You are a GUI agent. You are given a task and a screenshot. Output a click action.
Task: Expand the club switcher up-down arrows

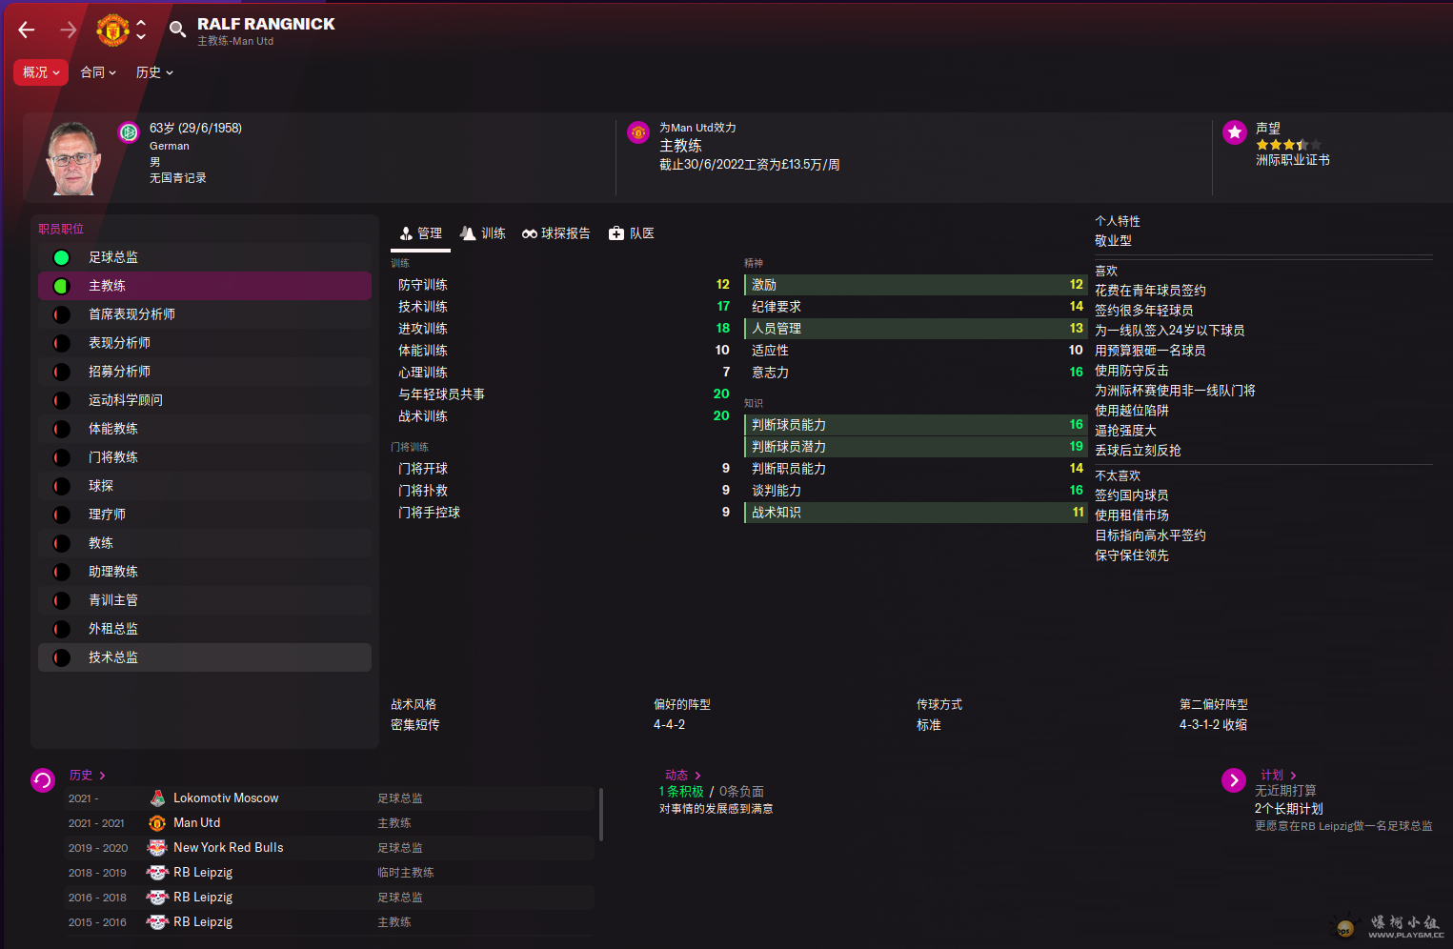click(141, 30)
